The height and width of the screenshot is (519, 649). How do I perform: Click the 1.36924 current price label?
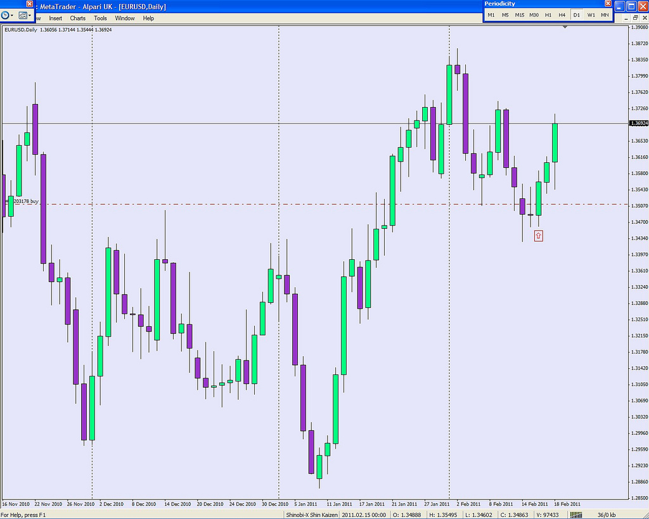click(x=639, y=124)
